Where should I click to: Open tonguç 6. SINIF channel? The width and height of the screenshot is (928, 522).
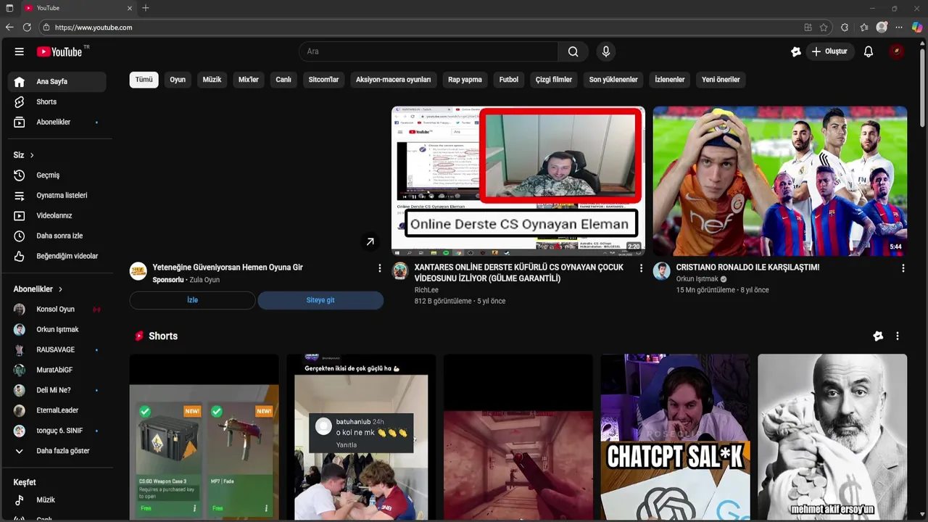57,431
